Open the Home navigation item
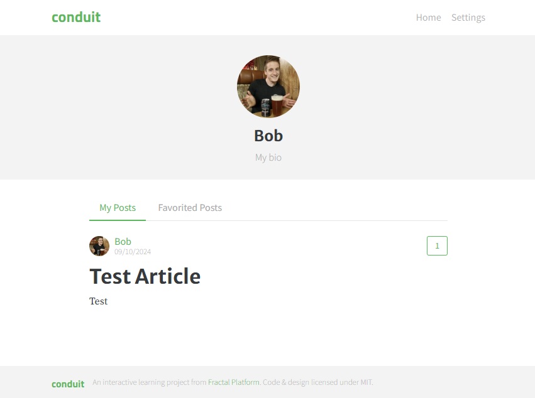Image resolution: width=535 pixels, height=398 pixels. pyautogui.click(x=428, y=17)
